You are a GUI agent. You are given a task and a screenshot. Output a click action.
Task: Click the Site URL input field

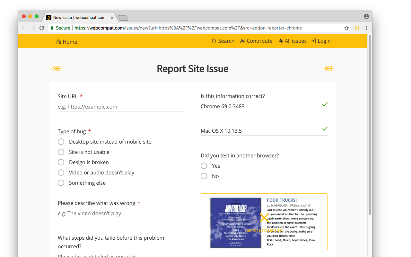[x=121, y=106]
